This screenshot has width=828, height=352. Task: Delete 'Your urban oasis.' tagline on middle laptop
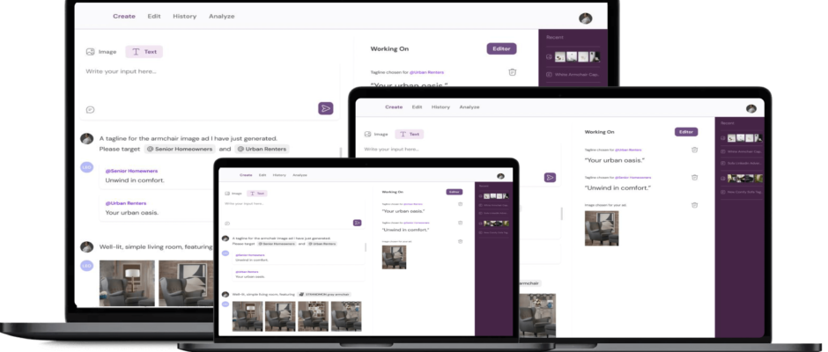(x=694, y=150)
